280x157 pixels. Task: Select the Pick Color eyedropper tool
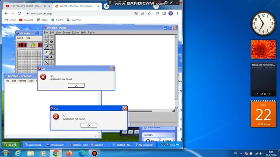(x=46, y=47)
